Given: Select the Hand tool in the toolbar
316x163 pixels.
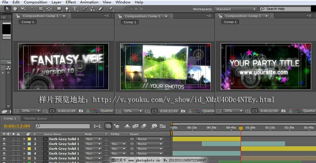Looking at the screenshot, I should tap(15, 9).
